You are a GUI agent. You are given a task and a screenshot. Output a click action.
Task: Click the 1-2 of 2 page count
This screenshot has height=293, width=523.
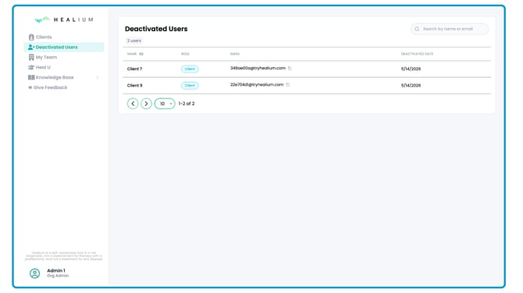point(187,104)
